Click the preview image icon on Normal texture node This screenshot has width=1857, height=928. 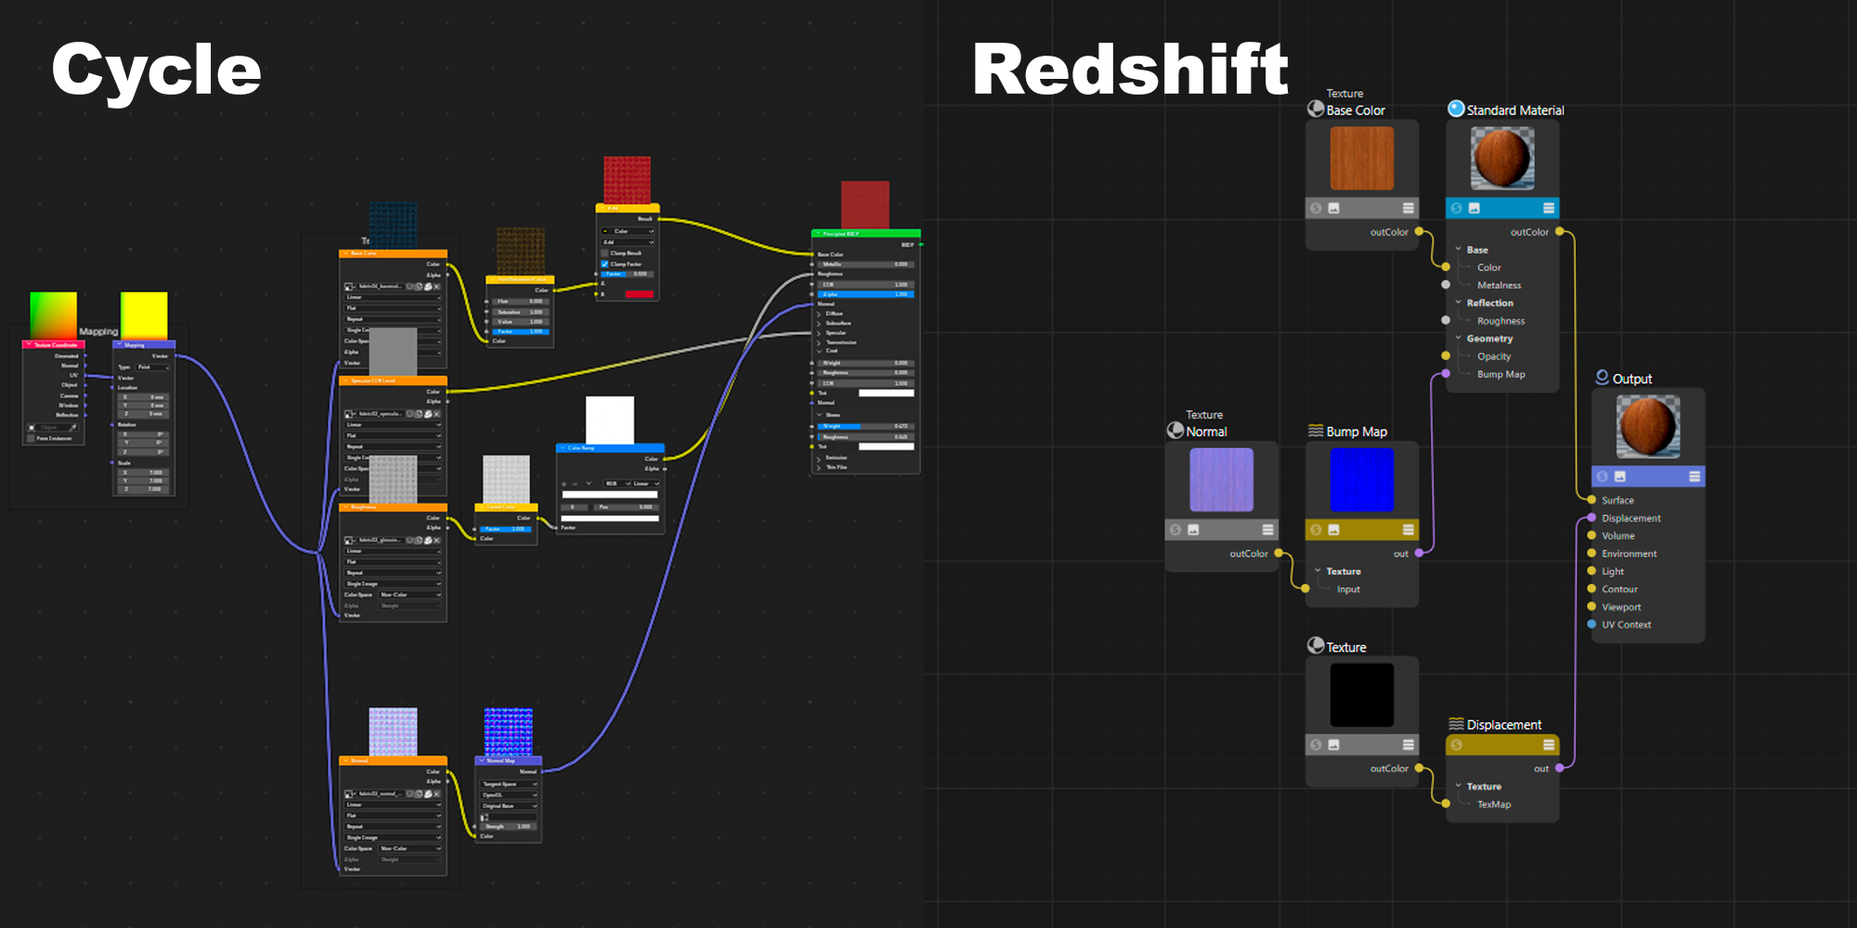click(x=1193, y=530)
